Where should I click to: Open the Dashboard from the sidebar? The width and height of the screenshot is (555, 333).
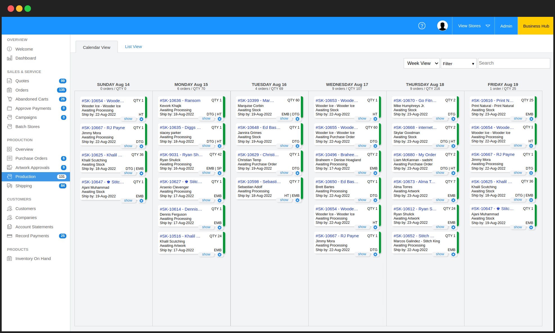[26, 58]
